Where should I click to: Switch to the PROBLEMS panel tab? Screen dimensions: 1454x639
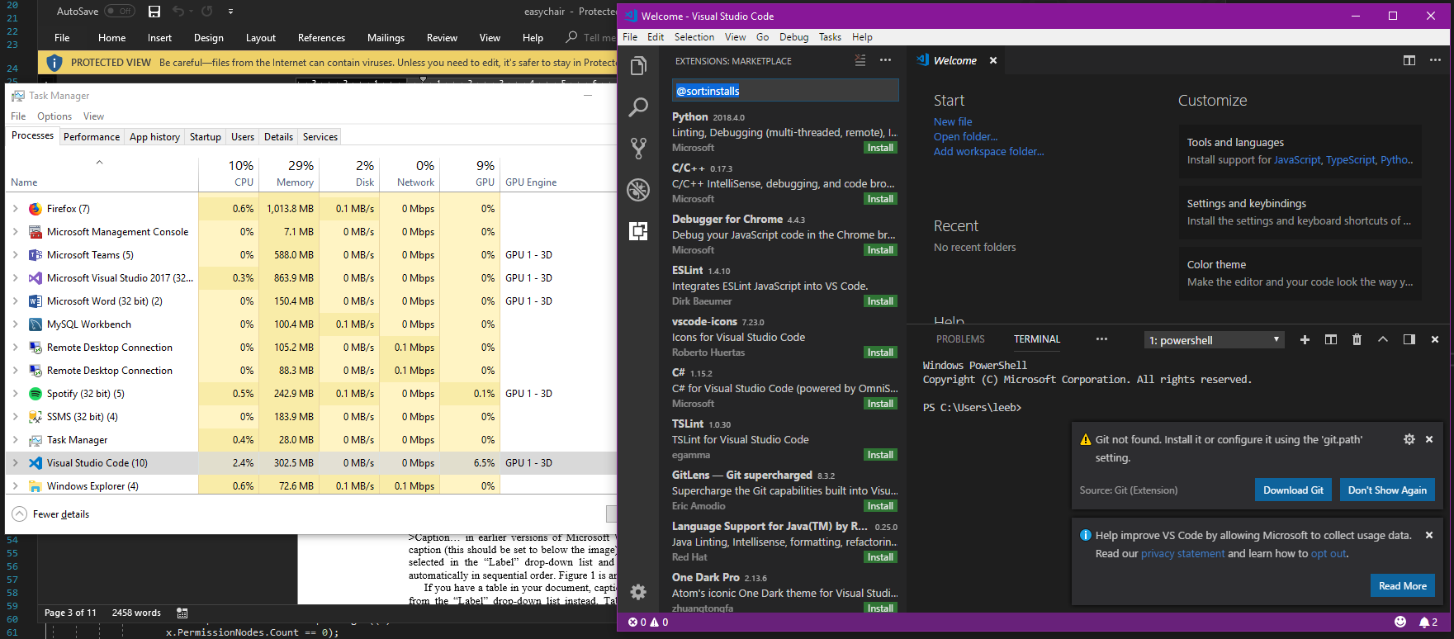pos(960,339)
